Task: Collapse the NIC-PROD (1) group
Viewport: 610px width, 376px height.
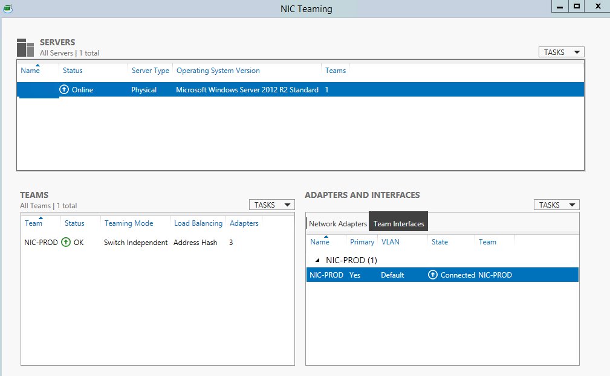Action: pyautogui.click(x=317, y=260)
